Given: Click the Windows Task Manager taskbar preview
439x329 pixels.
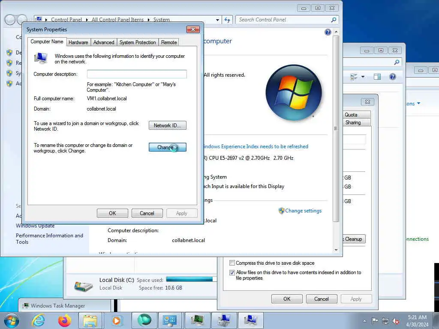Looking at the screenshot, I should coord(65,305).
